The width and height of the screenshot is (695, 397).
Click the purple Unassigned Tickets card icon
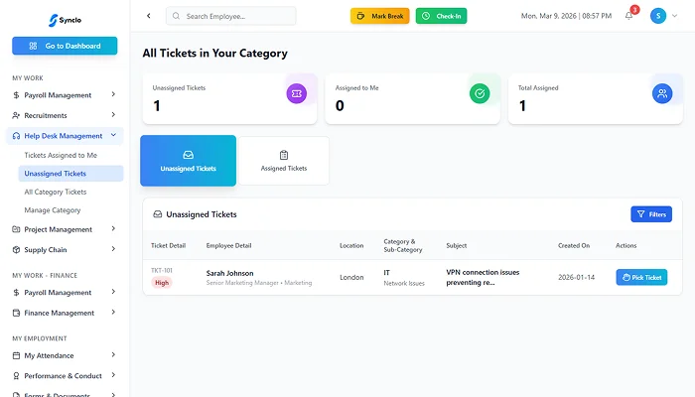pyautogui.click(x=295, y=93)
